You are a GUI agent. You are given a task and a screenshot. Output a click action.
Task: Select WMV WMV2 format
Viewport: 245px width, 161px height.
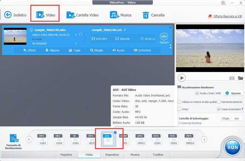pos(141,139)
